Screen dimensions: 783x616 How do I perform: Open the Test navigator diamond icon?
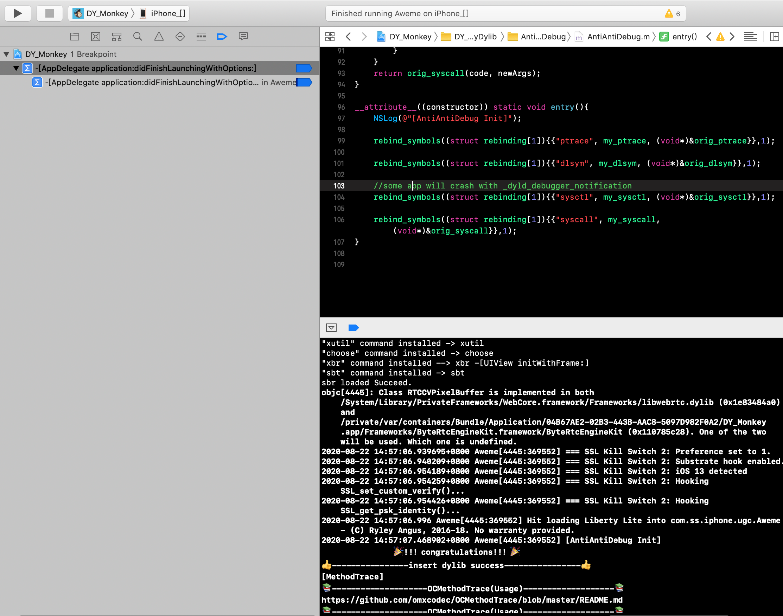point(180,37)
